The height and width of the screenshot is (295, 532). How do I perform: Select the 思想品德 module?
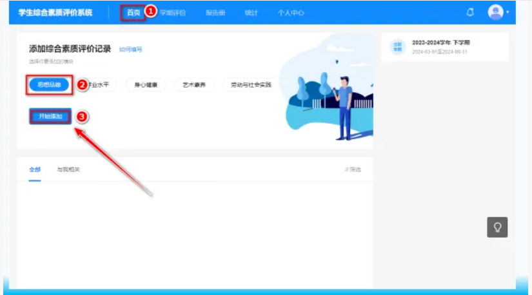[49, 84]
